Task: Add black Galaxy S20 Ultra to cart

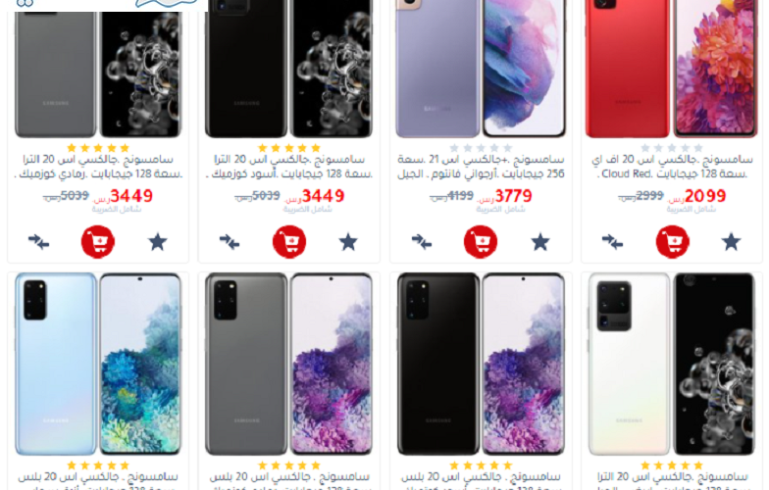Action: coord(289,241)
